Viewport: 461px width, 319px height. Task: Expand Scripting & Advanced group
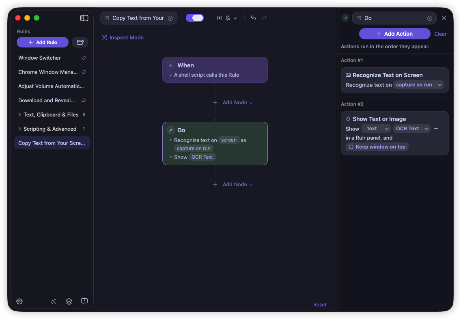20,129
